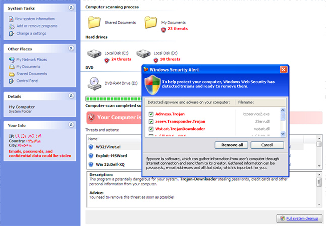The image size is (326, 226).
Task: Open the My Documents folder icon in the scan area
Action: 151,22
